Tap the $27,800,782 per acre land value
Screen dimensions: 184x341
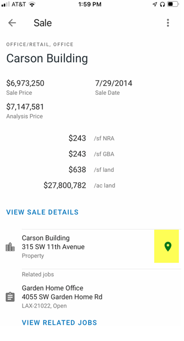click(65, 185)
